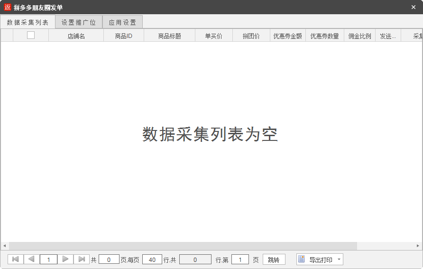Click the 导出打印 button

(320, 260)
